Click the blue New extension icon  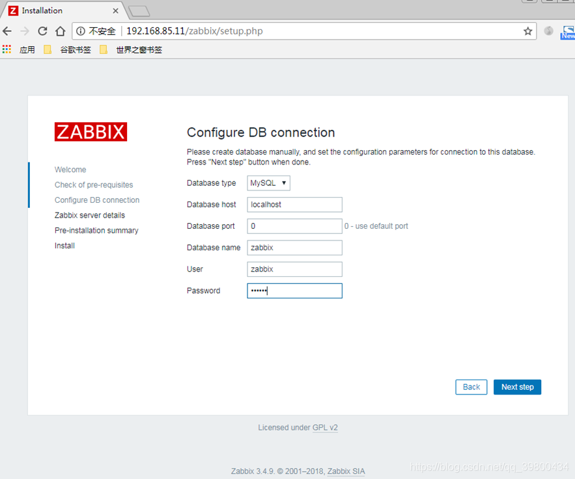click(568, 32)
